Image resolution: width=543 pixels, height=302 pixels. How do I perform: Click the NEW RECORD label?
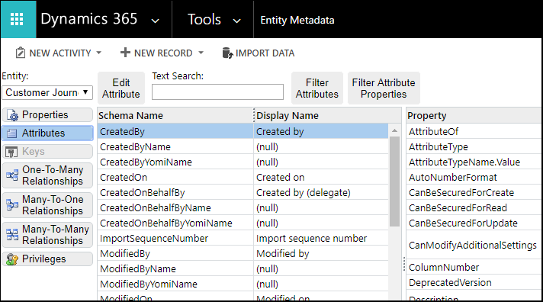tap(163, 53)
